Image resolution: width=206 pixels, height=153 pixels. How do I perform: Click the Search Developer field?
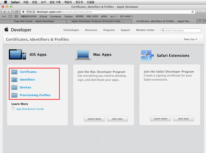point(181,30)
